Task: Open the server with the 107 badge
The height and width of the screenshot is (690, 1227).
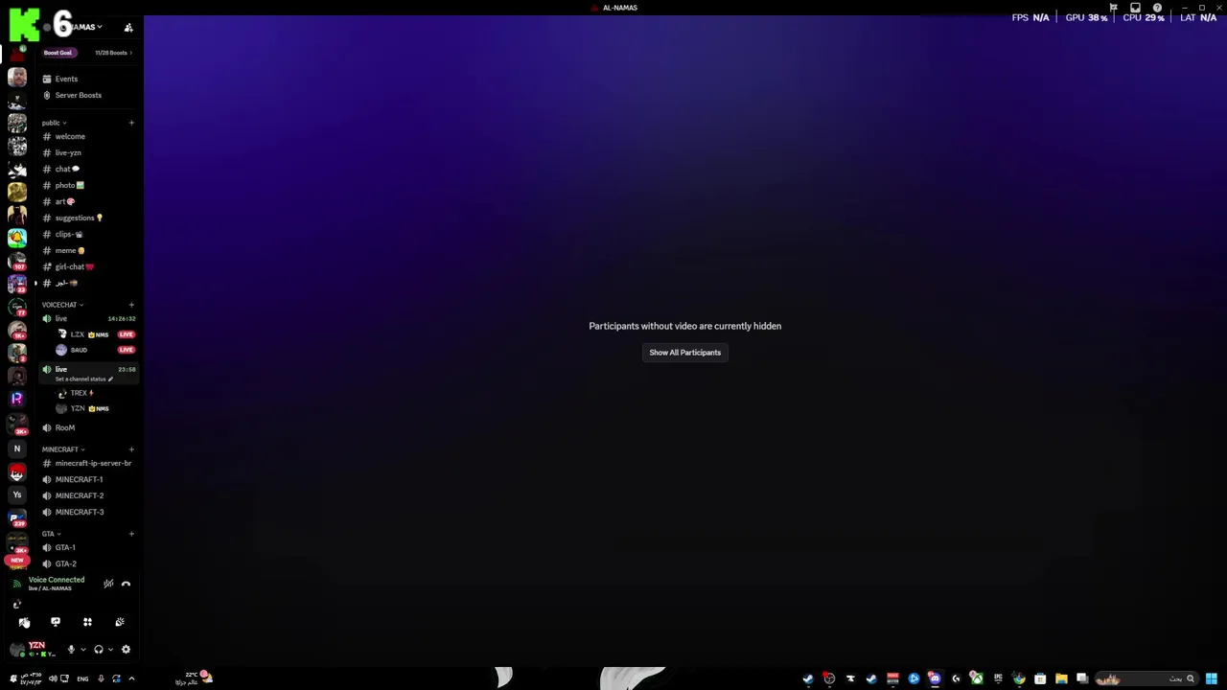Action: point(17,261)
